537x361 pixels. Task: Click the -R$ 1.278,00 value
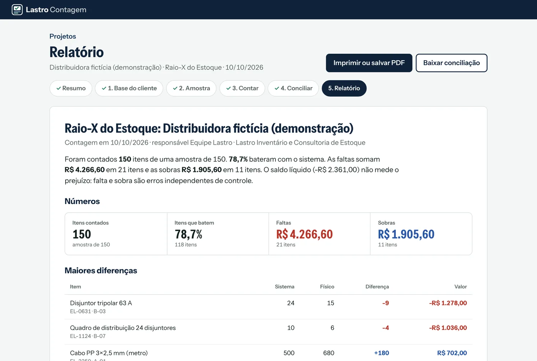click(x=448, y=303)
